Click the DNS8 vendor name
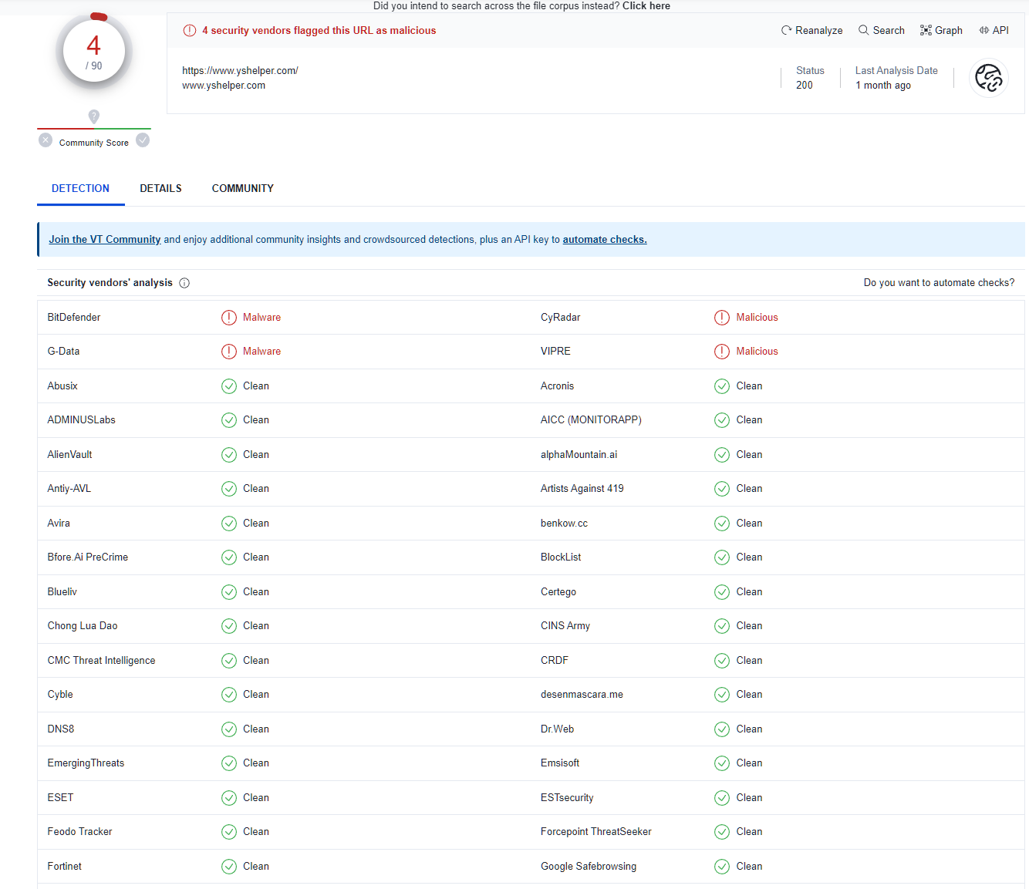 (61, 729)
